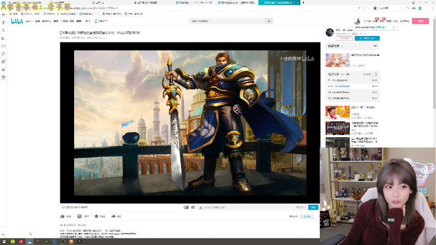Image resolution: width=436 pixels, height=245 pixels.
Task: Favorite the video with star icon
Action: (96, 216)
